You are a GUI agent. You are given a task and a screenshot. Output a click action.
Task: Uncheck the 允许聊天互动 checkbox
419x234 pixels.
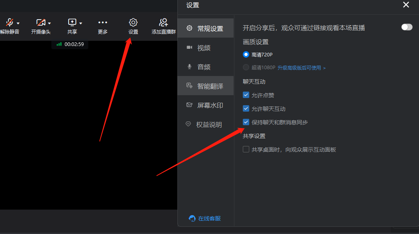246,108
